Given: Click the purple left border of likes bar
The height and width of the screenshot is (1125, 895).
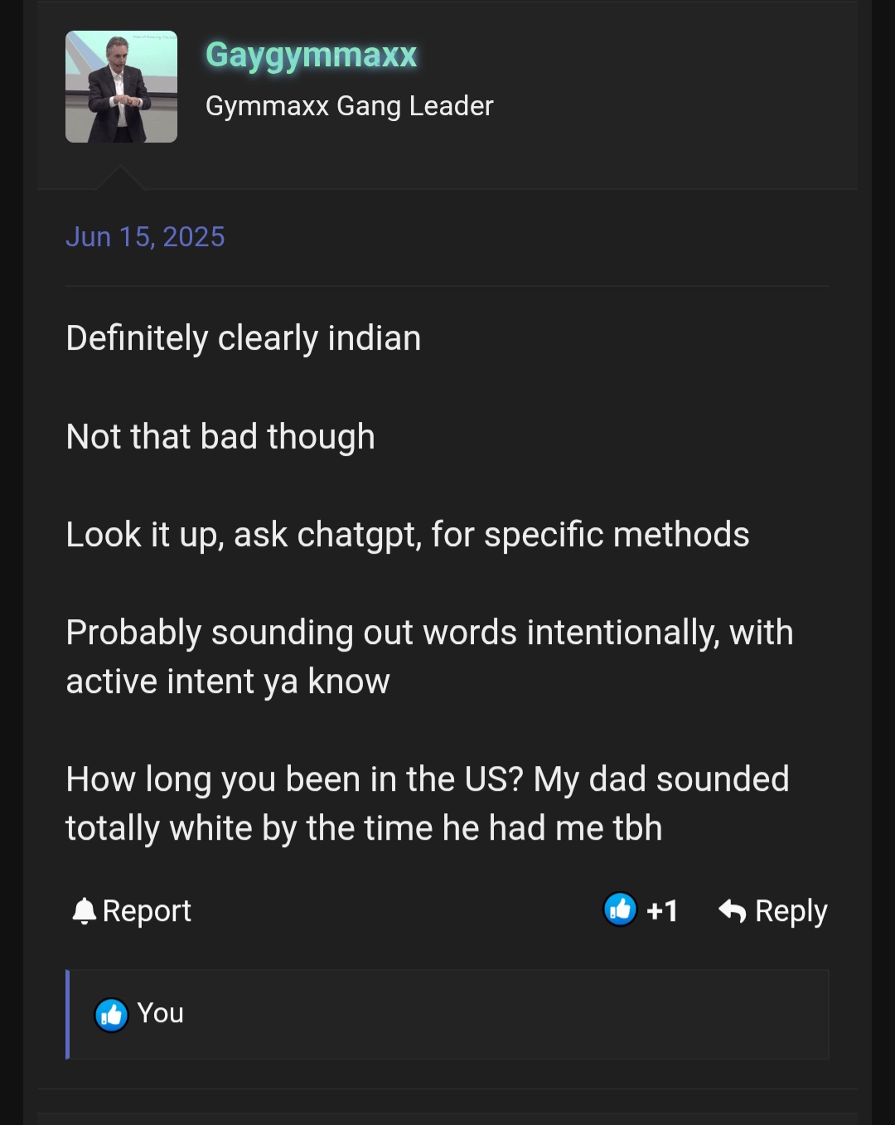Looking at the screenshot, I should [67, 1014].
